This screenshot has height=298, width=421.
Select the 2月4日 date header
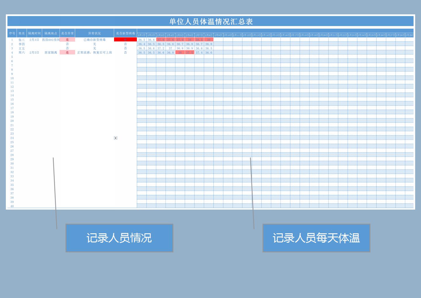point(170,35)
